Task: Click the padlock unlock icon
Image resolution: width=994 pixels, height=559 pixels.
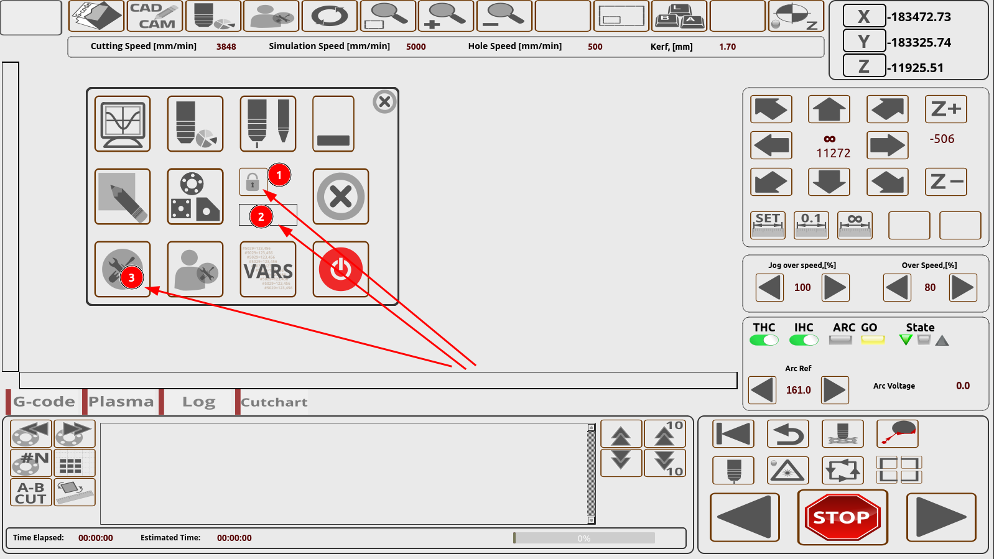Action: pyautogui.click(x=253, y=182)
